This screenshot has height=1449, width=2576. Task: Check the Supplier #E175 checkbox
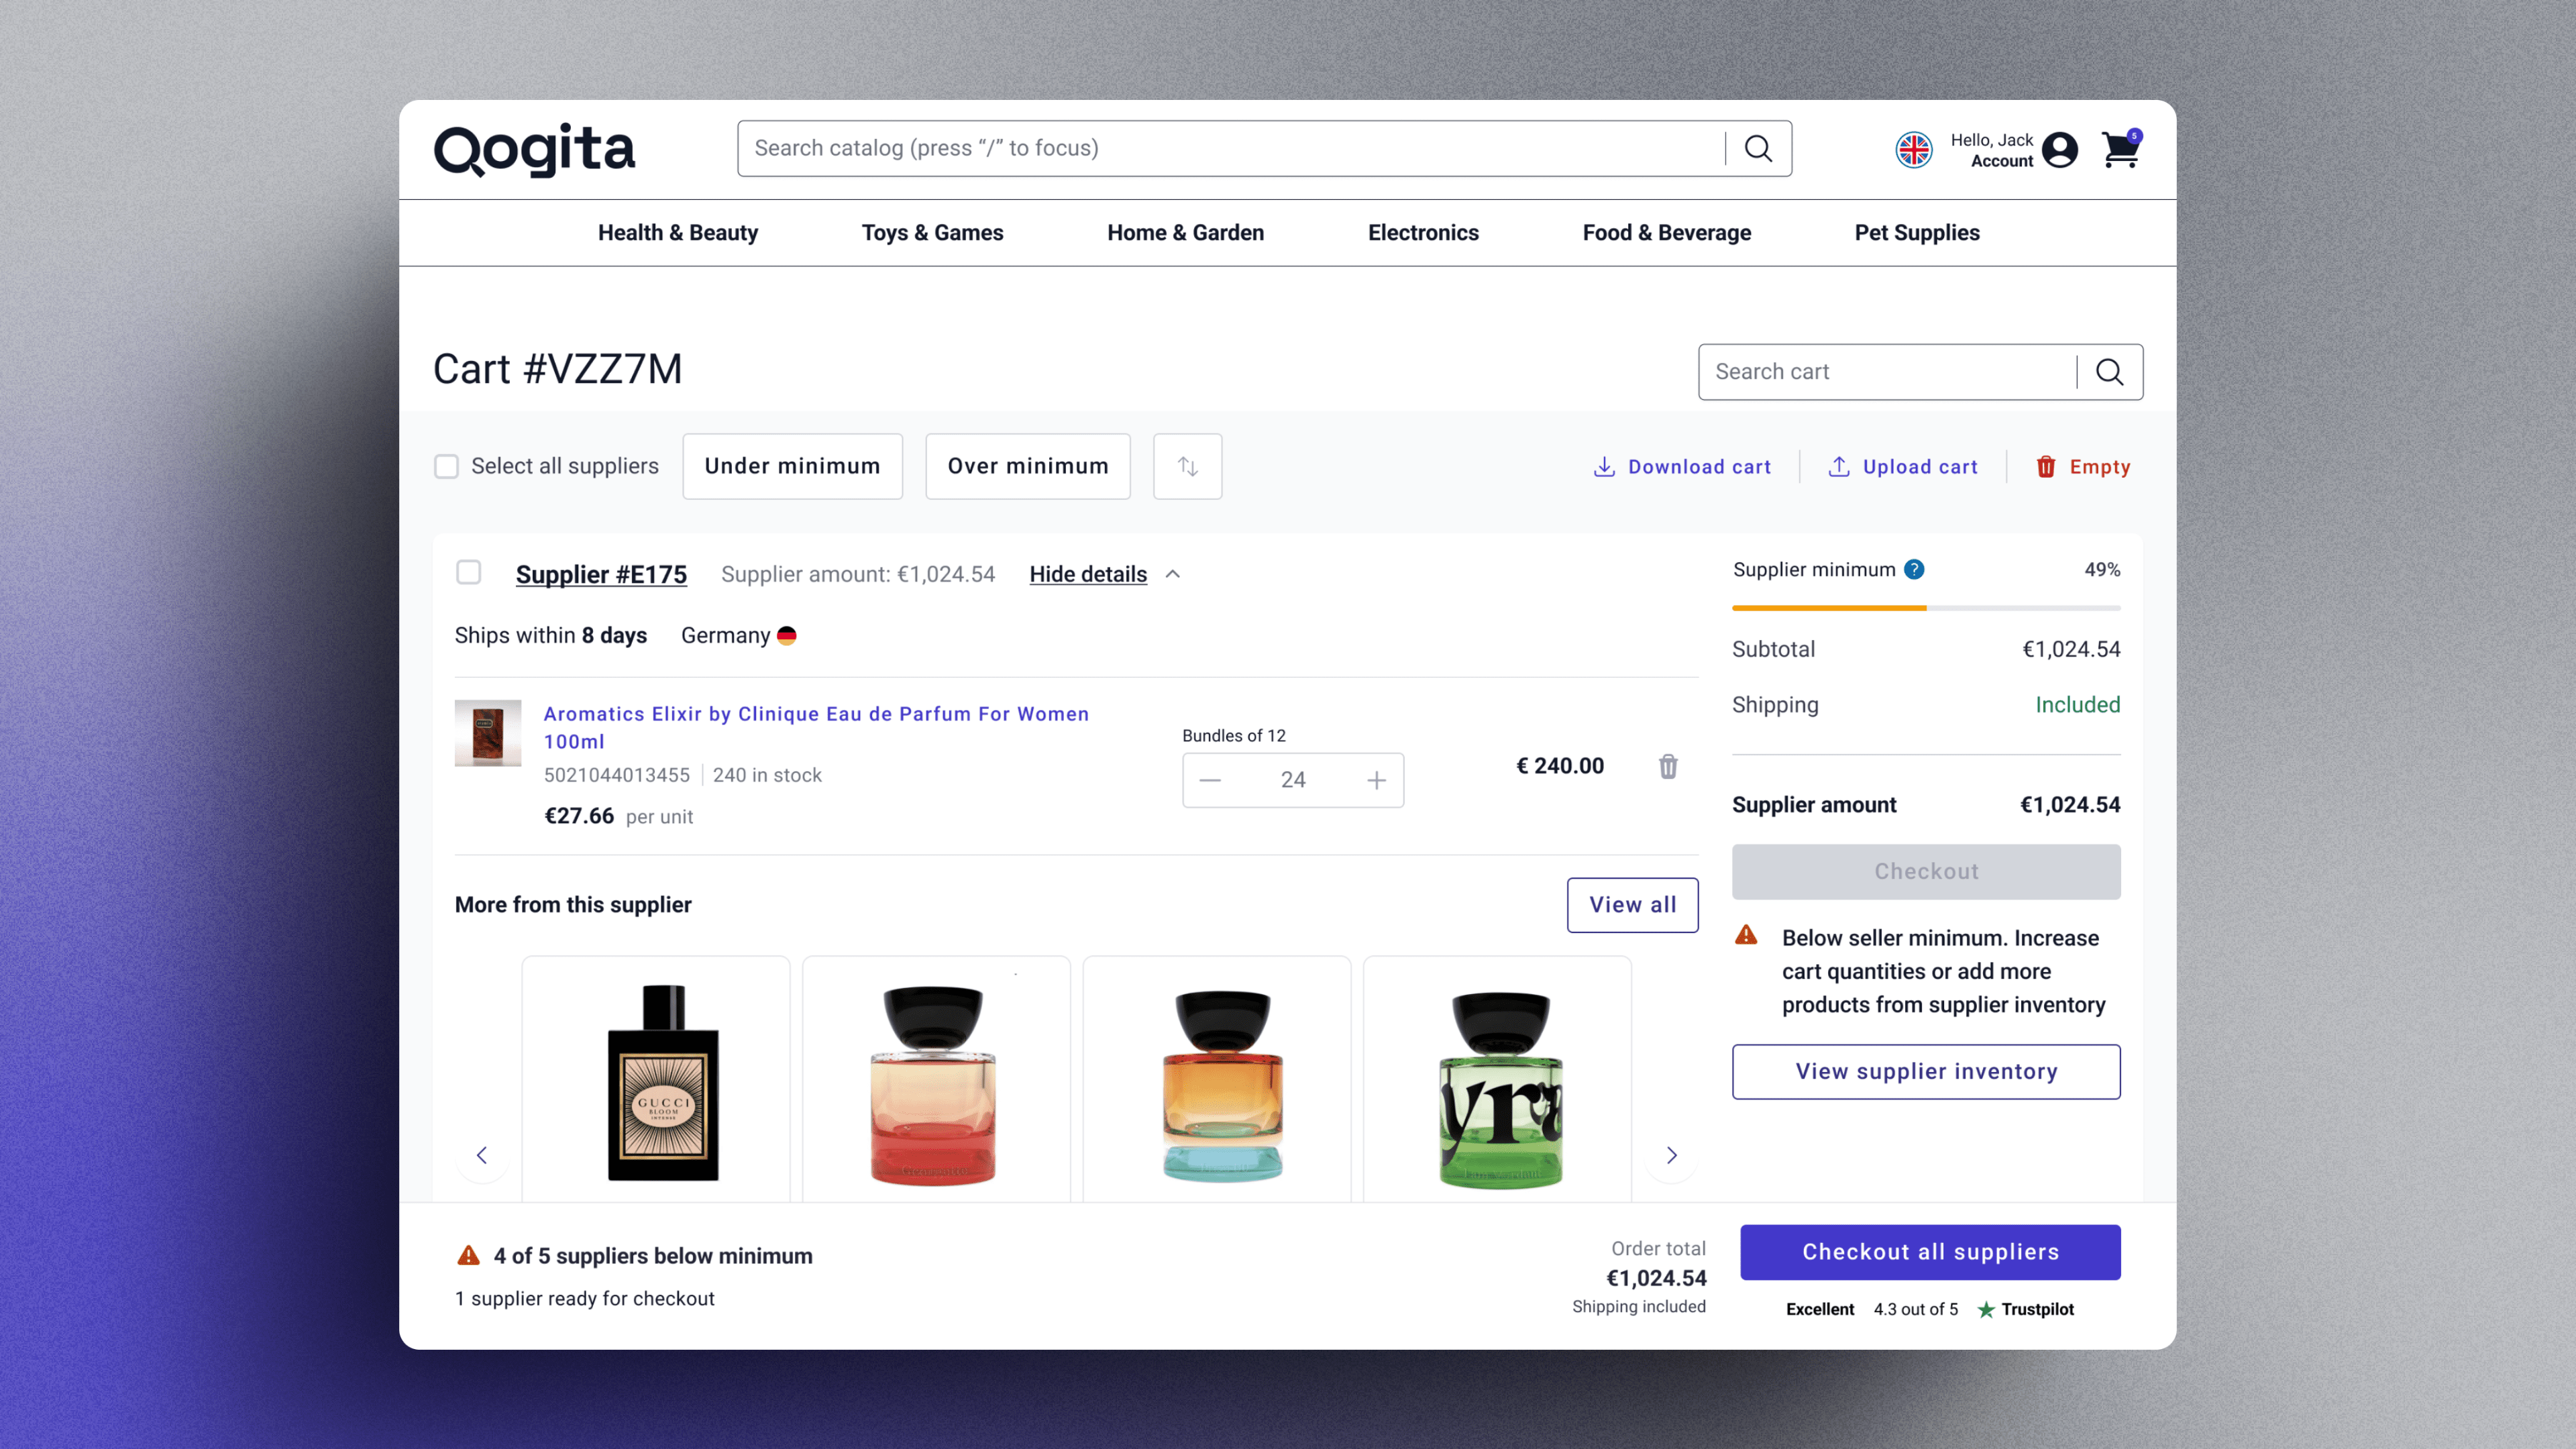(x=468, y=573)
